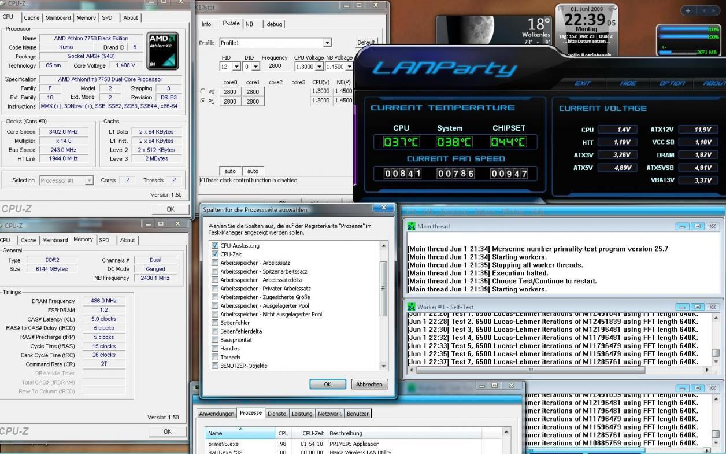The width and height of the screenshot is (726, 454).
Task: Click the scroll-up arrow in column list dialog
Action: pyautogui.click(x=383, y=246)
